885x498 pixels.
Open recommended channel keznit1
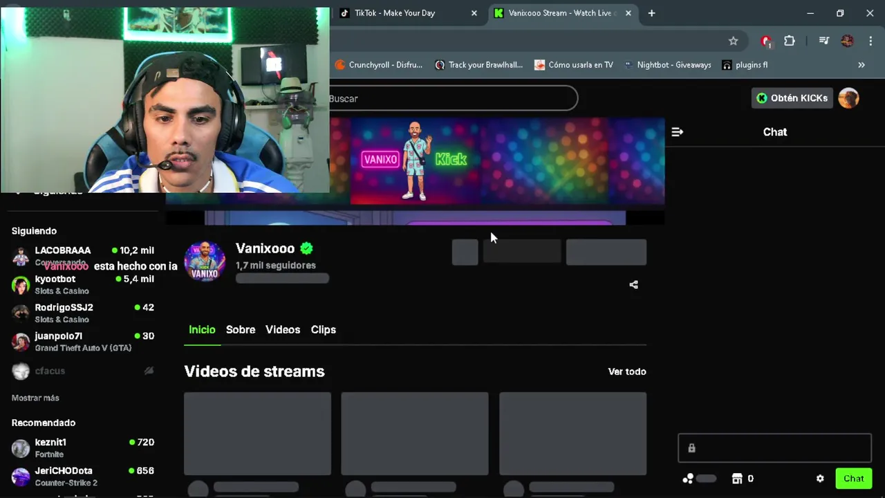tap(83, 448)
